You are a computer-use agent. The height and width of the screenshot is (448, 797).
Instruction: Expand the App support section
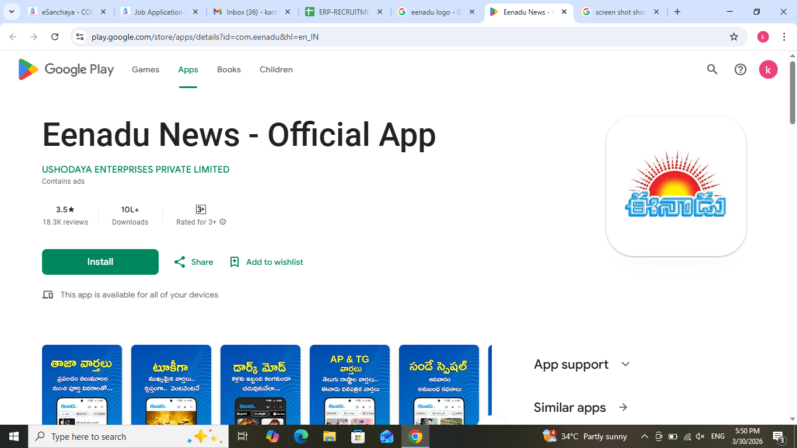[x=625, y=365]
